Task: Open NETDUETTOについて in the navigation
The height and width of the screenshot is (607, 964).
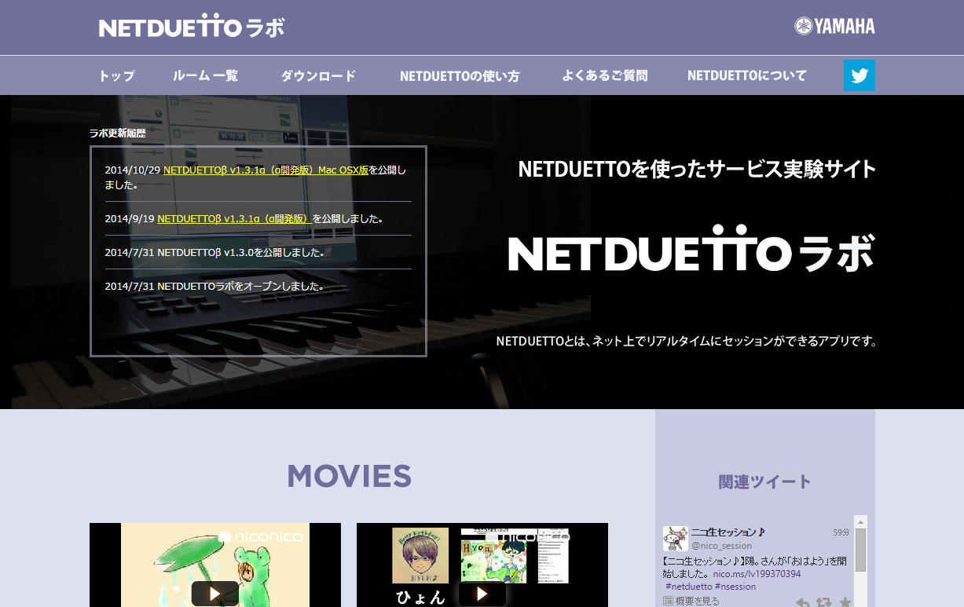Action: (747, 75)
